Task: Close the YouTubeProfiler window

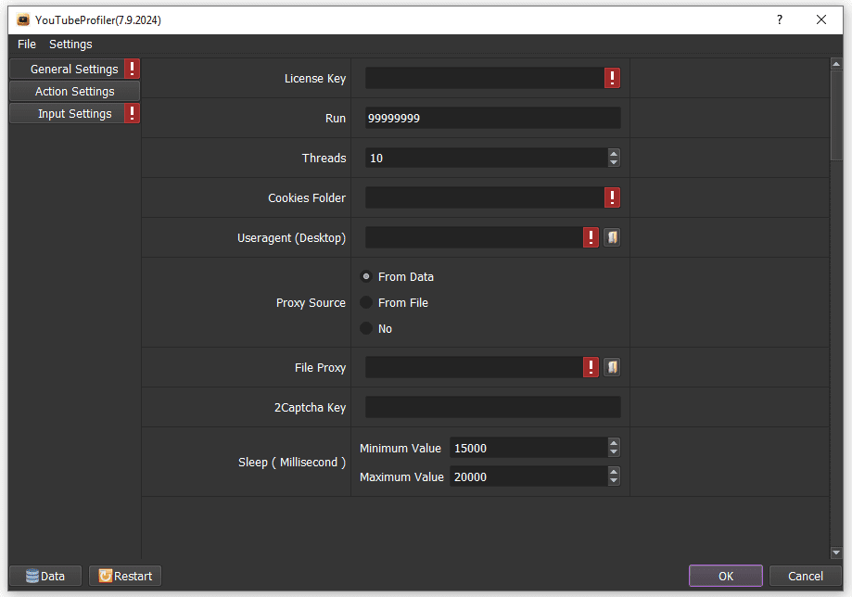Action: 821,20
